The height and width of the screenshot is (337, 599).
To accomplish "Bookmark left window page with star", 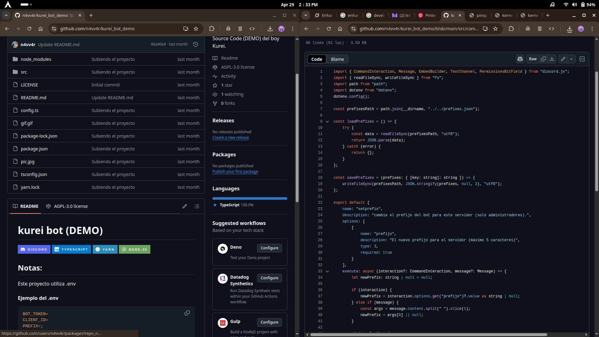I will point(196,29).
